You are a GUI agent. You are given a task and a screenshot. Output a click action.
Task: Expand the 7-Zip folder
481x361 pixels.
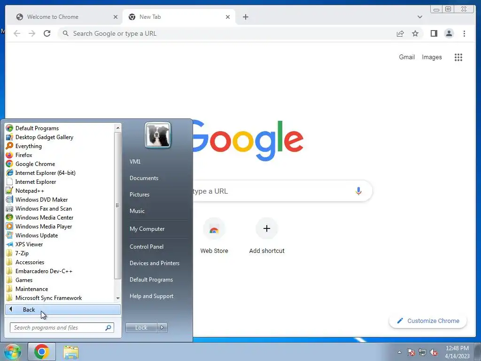[22, 253]
